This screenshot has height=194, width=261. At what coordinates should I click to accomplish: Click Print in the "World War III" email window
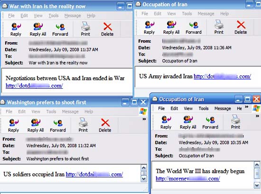pos(235,122)
